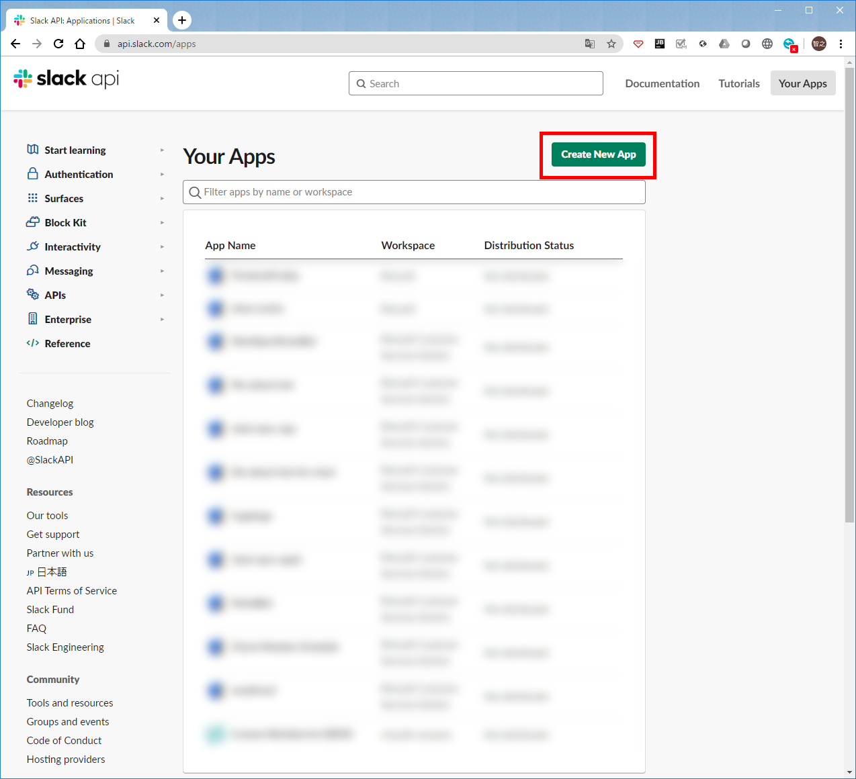Expand the Block Kit section arrow
This screenshot has width=856, height=779.
162,223
